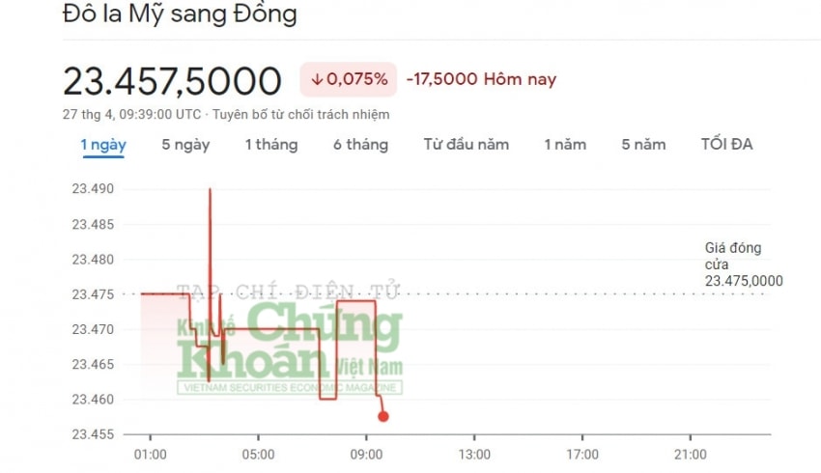Switch to the 5 ngày range
Image resolution: width=821 pixels, height=473 pixels.
(185, 145)
